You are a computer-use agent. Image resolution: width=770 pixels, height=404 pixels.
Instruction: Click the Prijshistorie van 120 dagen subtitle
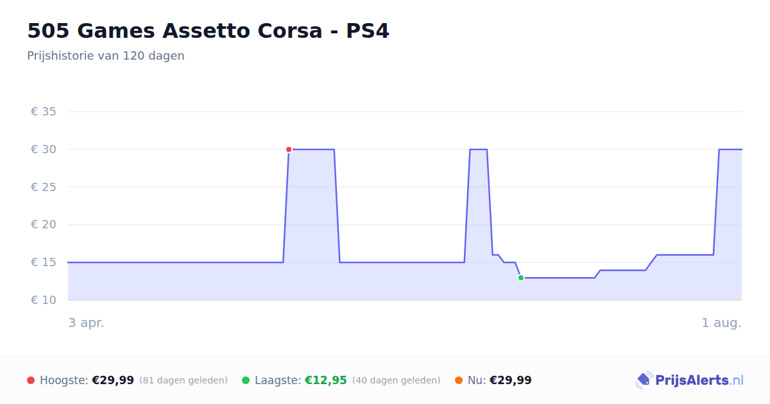(106, 56)
